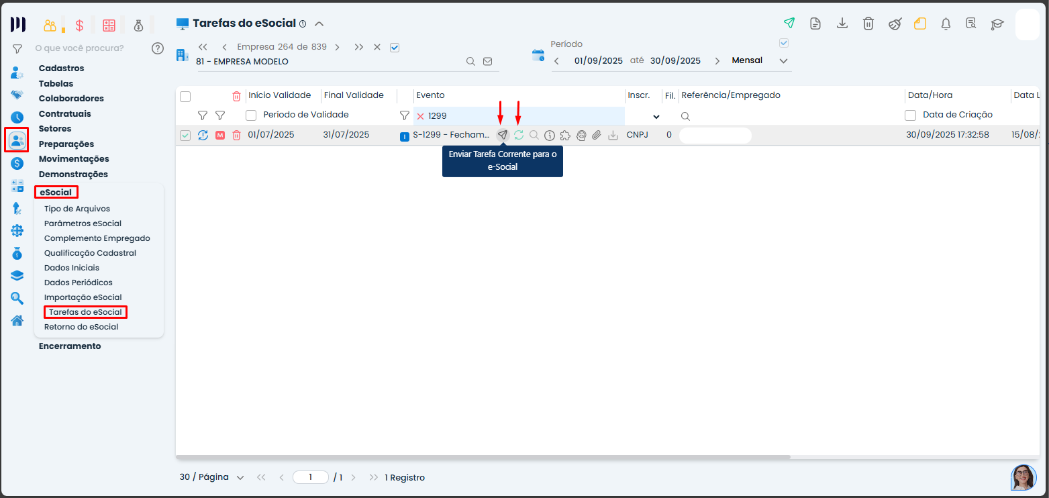Jump to first company with double left arrows

(203, 47)
